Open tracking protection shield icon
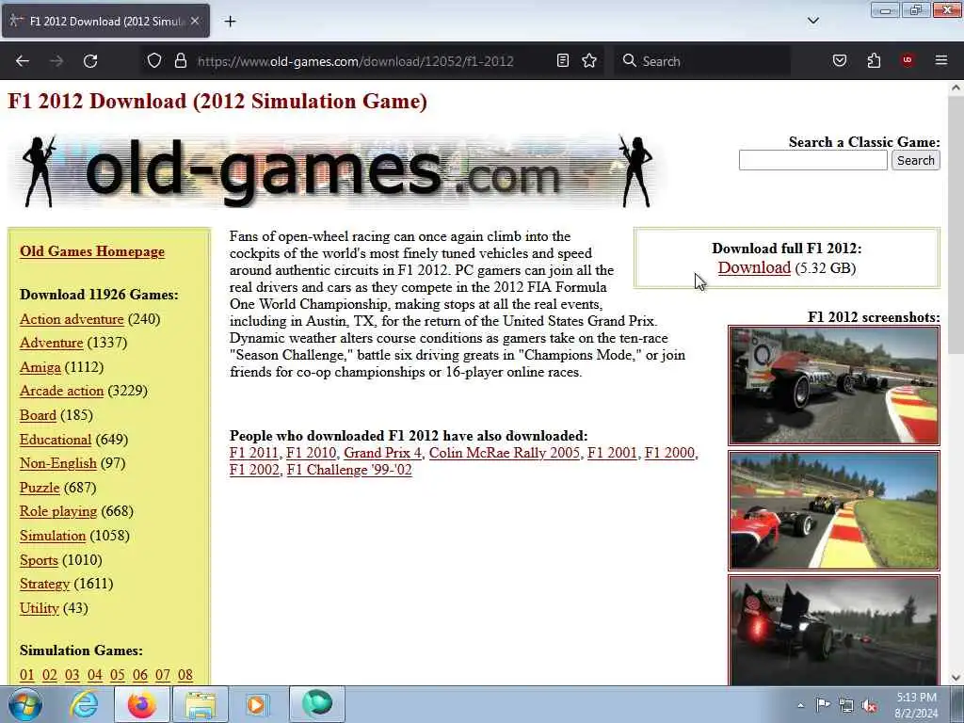 click(154, 60)
